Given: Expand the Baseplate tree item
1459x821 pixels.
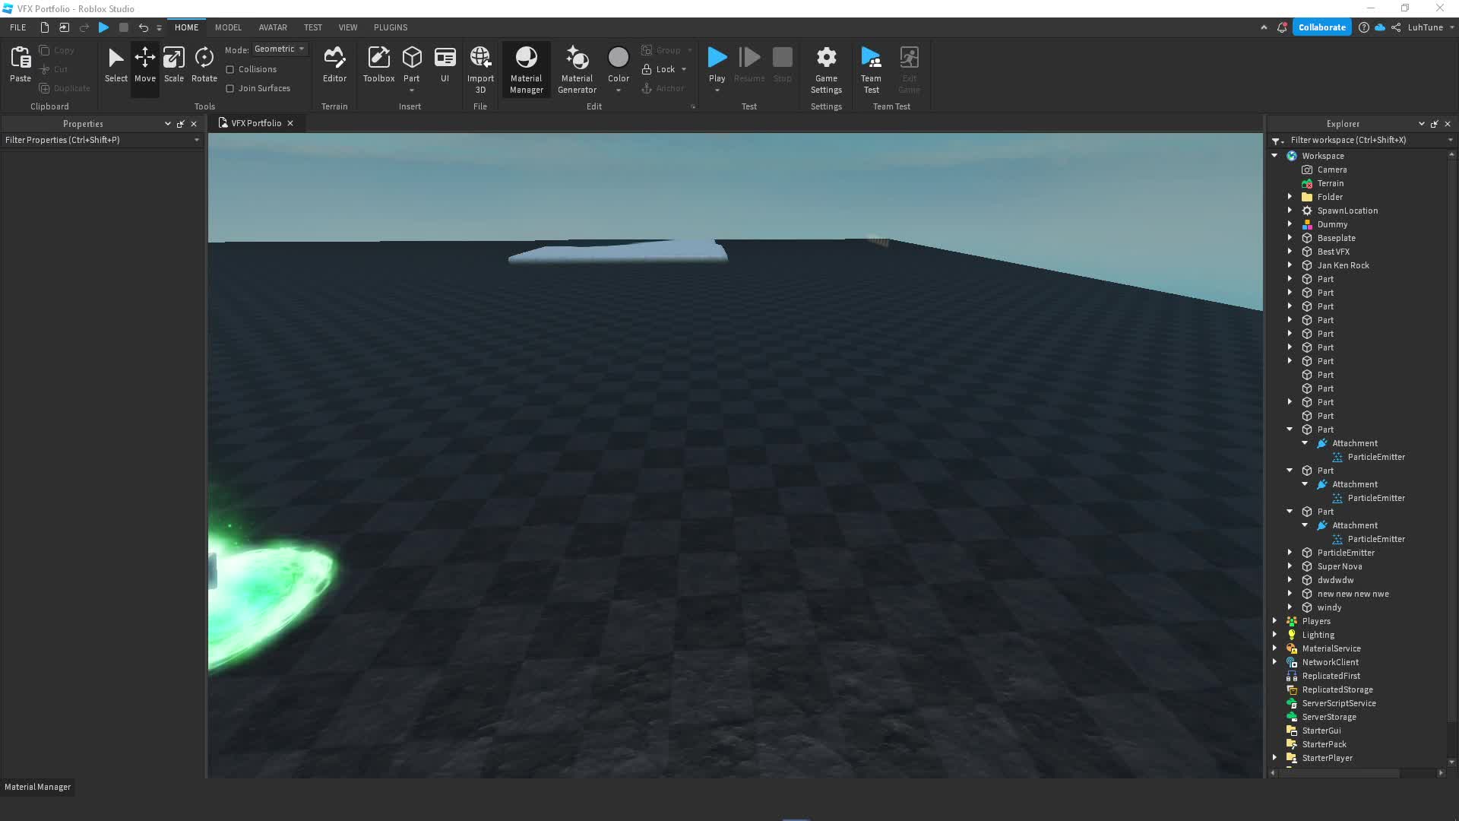Looking at the screenshot, I should 1290,238.
